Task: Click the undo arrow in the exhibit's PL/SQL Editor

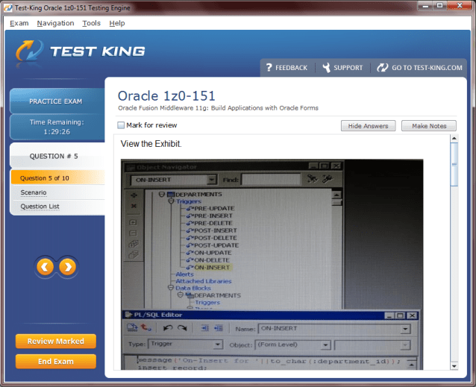Action: pos(168,328)
